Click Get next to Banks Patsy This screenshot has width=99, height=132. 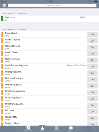point(92,118)
